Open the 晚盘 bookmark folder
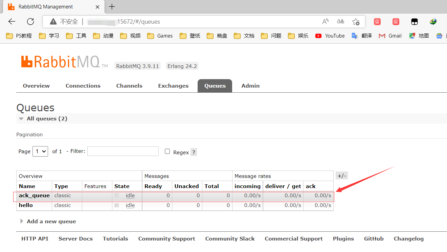The height and width of the screenshot is (252, 447). 217,36
